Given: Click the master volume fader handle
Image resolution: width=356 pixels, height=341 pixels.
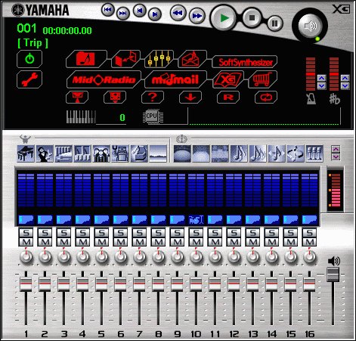Looking at the screenshot, I should coord(333,274).
